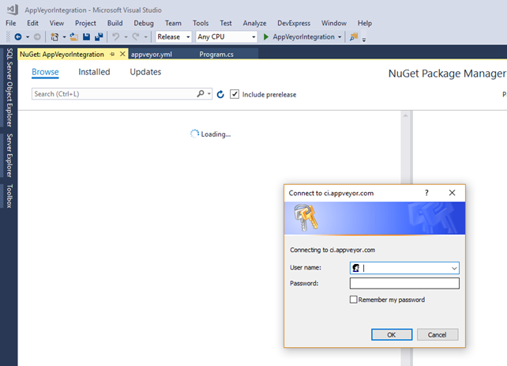Cancel the appveyor login dialog
507x366 pixels.
[x=437, y=334]
